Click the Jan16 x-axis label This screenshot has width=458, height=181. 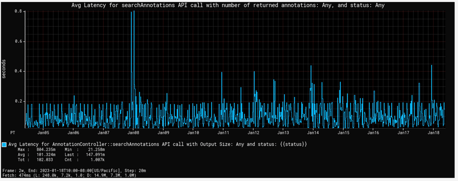coord(373,133)
